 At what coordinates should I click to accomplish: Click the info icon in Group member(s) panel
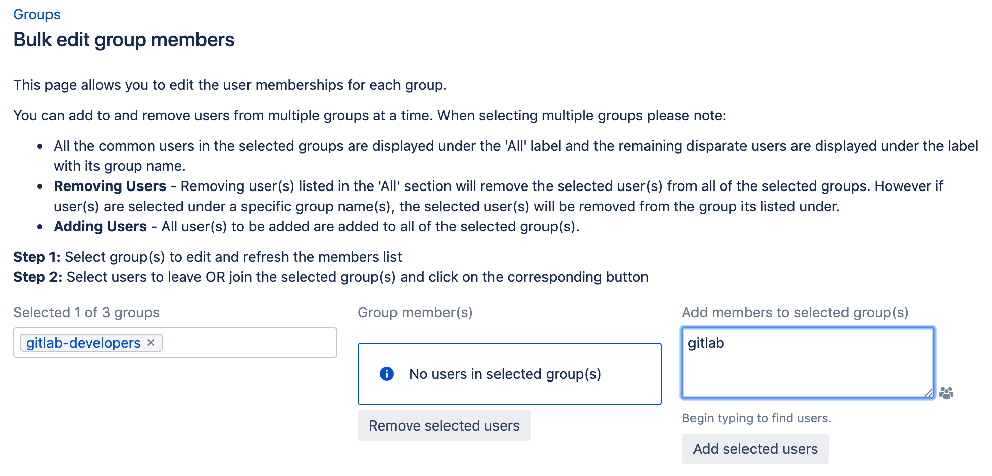coord(386,374)
